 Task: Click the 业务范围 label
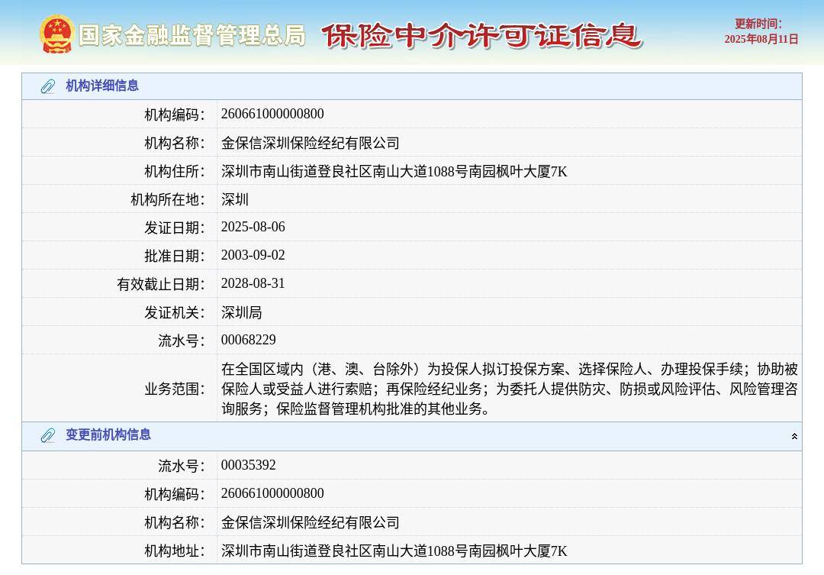point(175,389)
